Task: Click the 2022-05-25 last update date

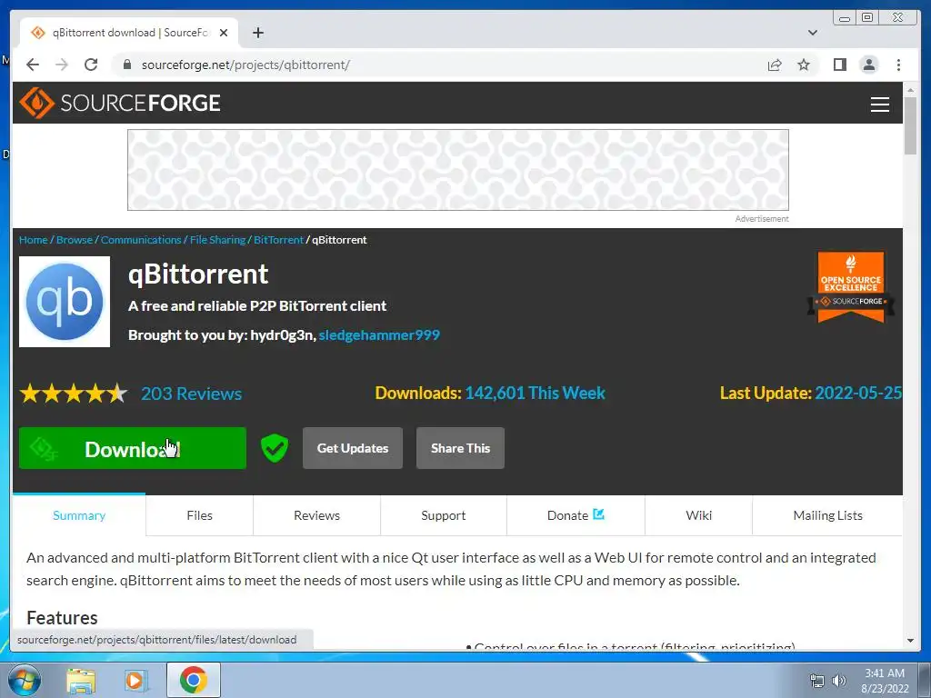Action: click(858, 393)
